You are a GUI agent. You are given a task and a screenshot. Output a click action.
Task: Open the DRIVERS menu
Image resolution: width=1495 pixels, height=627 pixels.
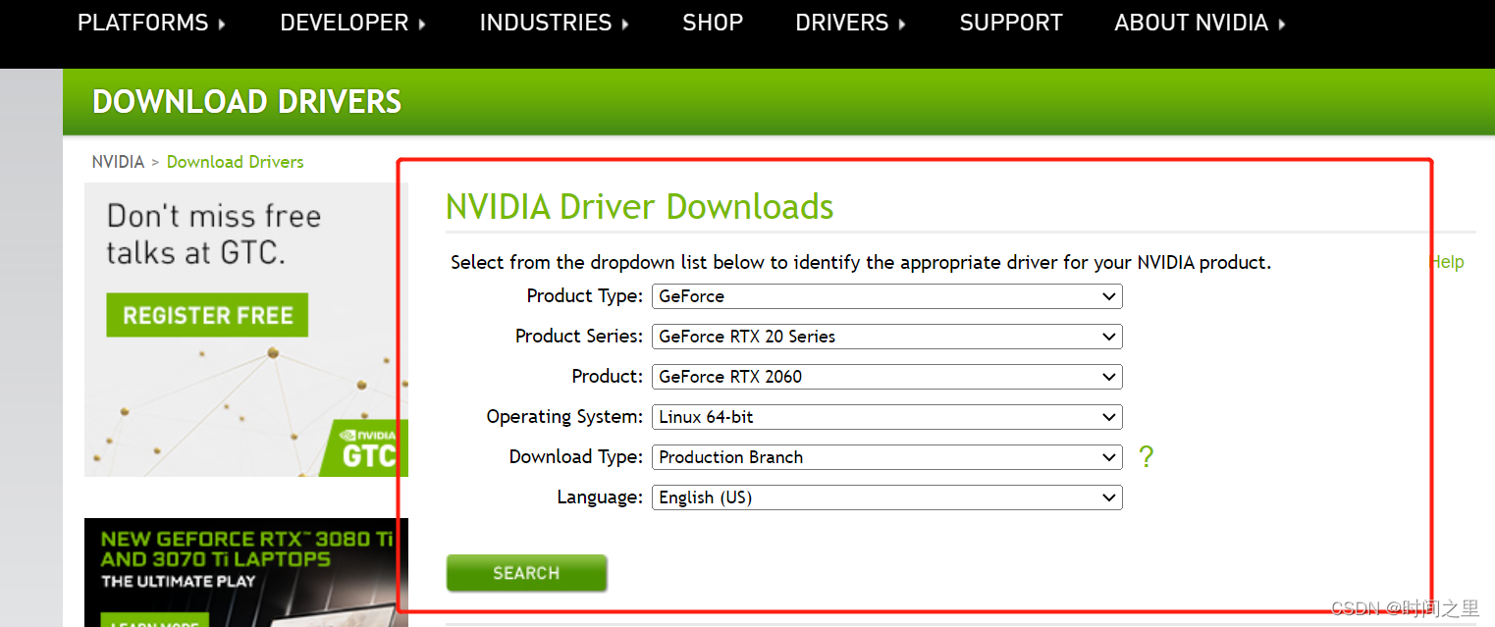(x=851, y=23)
